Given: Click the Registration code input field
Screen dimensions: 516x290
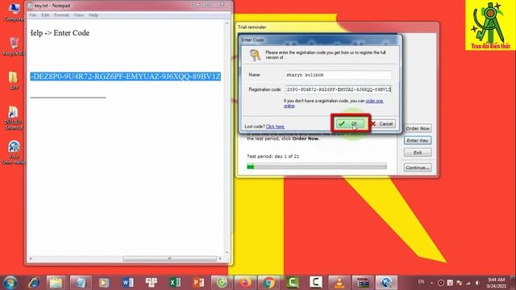Looking at the screenshot, I should pos(339,89).
